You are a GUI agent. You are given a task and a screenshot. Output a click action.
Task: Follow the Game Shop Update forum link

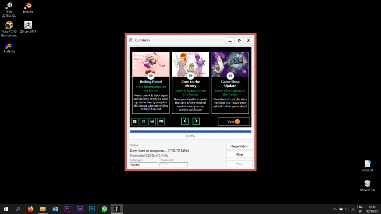point(230,93)
